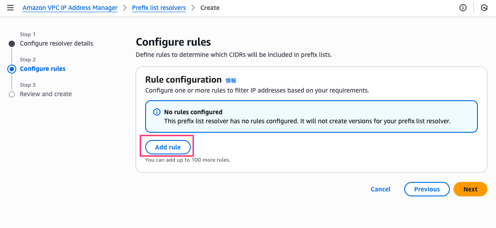
Task: Go back with the Previous button
Action: [427, 189]
